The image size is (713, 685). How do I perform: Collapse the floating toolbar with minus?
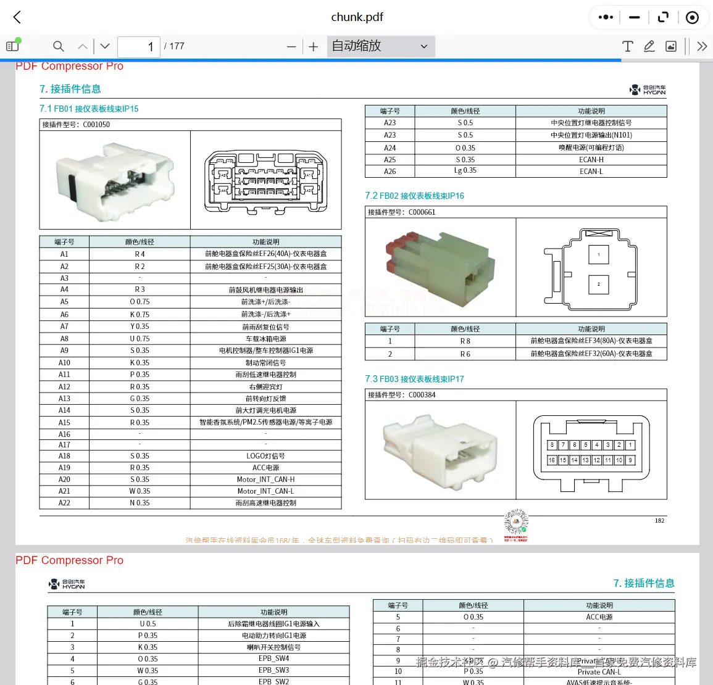coord(634,17)
